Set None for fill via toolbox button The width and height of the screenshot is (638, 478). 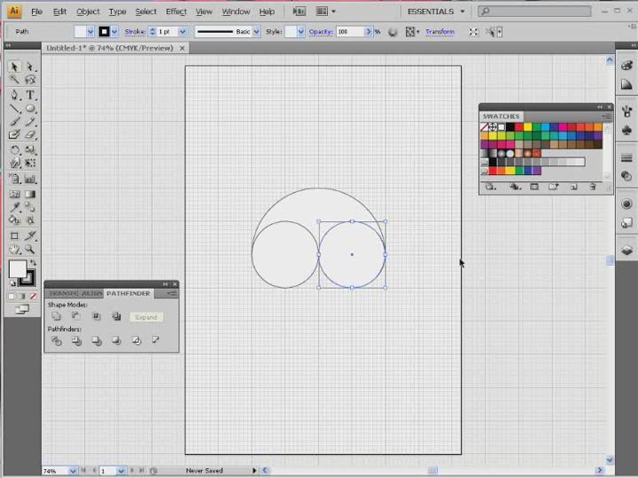33,296
